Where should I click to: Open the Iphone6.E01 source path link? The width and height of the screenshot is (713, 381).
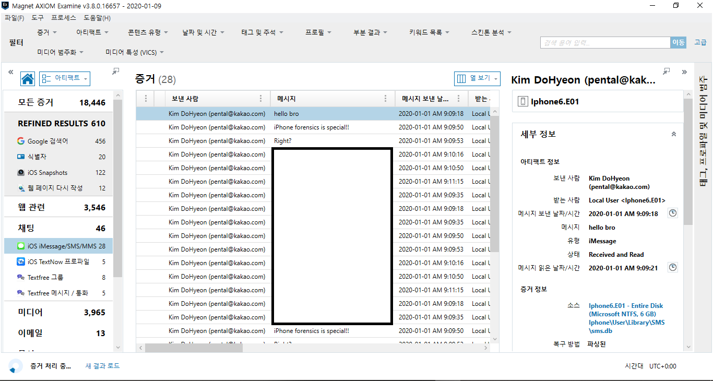click(626, 318)
